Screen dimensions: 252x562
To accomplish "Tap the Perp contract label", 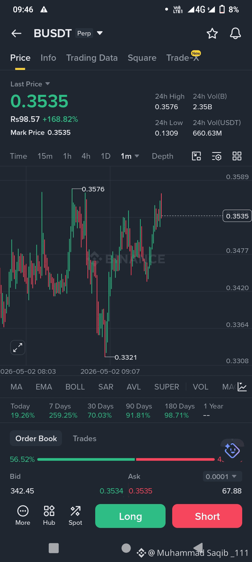I will tap(84, 33).
